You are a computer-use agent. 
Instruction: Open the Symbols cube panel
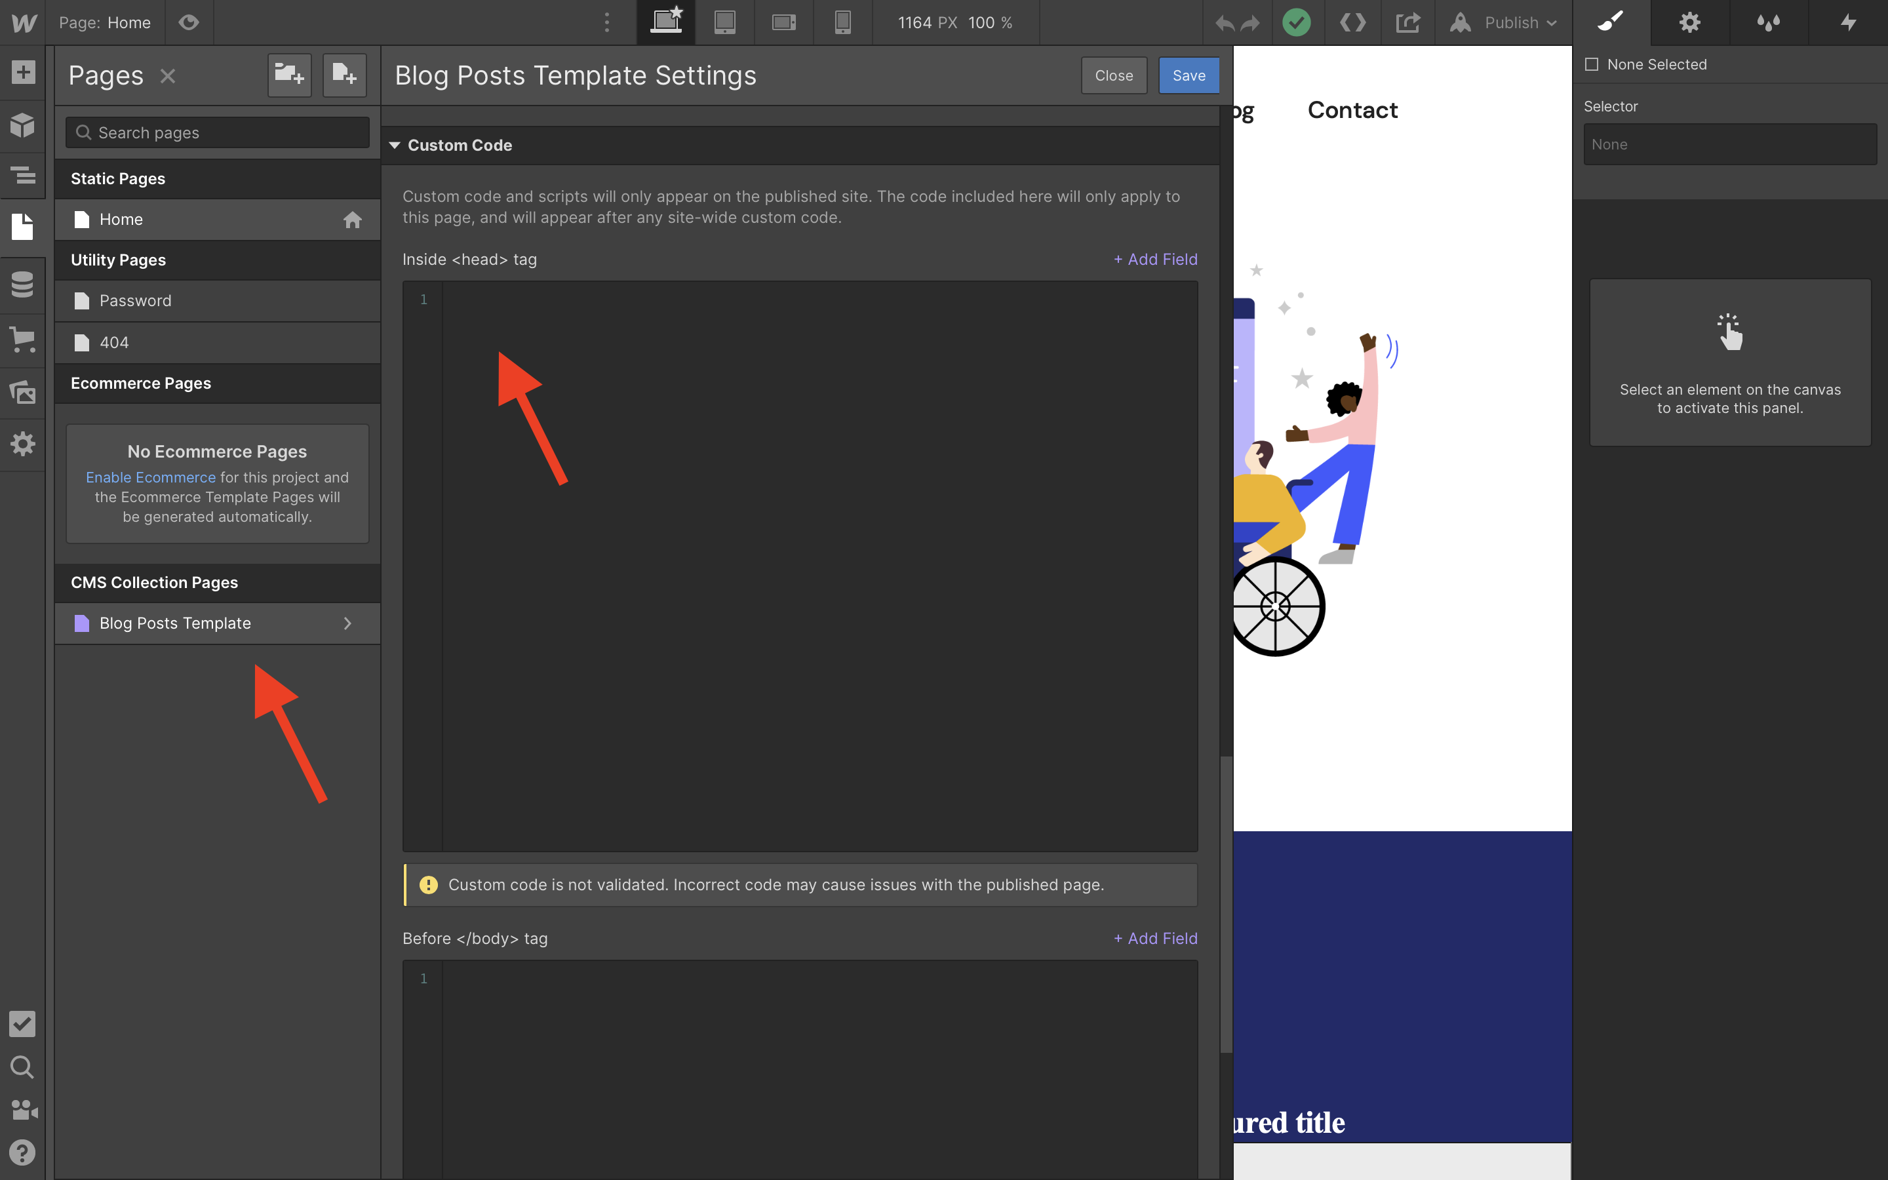pyautogui.click(x=23, y=125)
